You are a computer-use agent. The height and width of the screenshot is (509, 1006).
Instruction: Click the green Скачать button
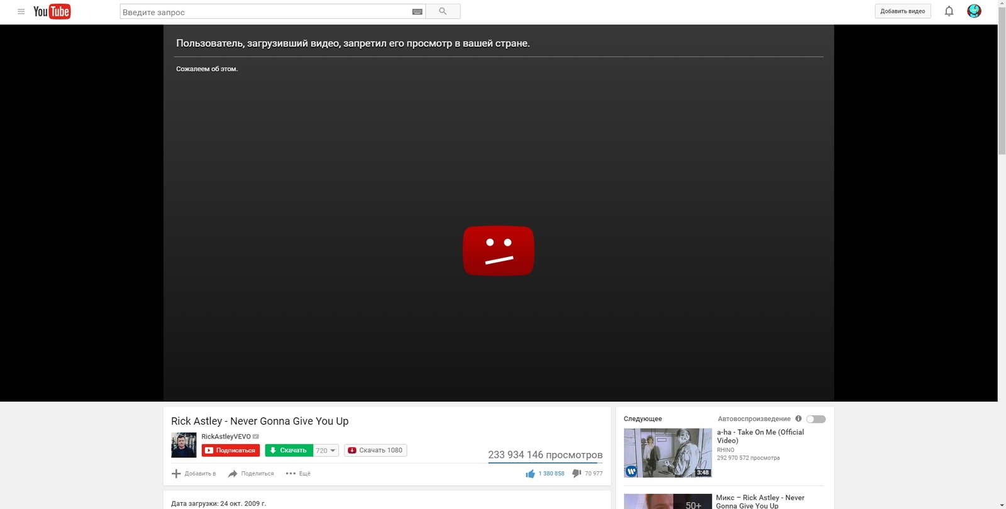click(289, 451)
